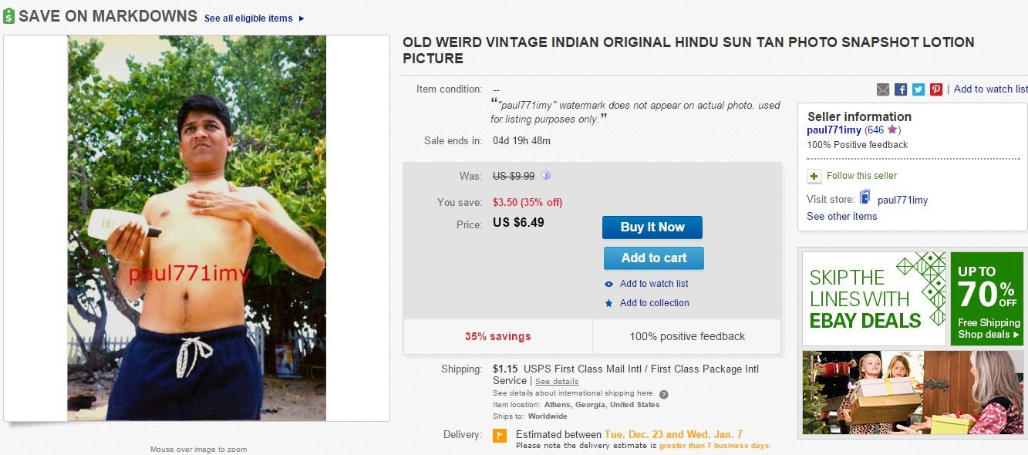Click the visit store door icon

click(865, 198)
